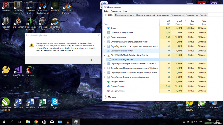Click the Windows Start button
The height and width of the screenshot is (125, 223).
(x=4, y=122)
